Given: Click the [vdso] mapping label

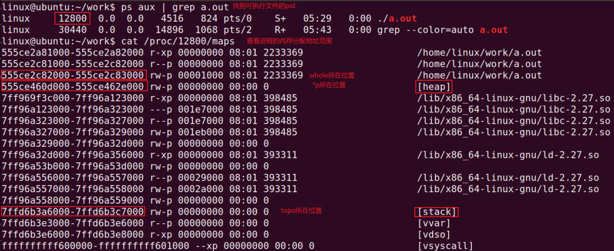Looking at the screenshot, I should 434,235.
